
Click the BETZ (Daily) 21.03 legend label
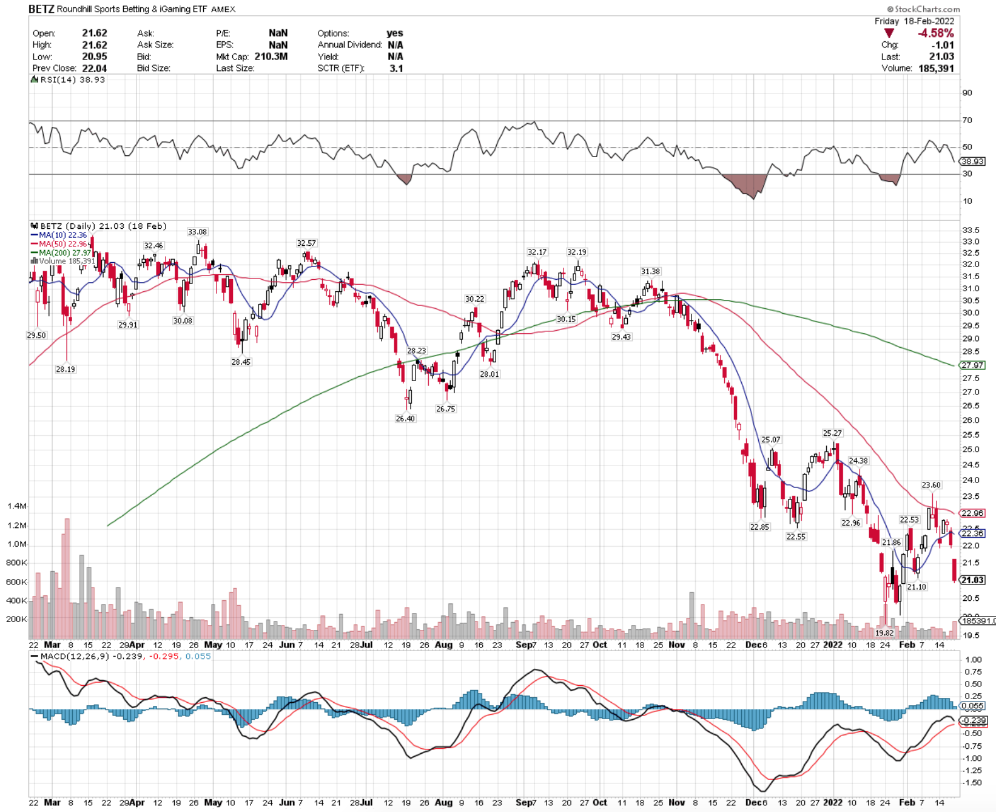[x=103, y=226]
